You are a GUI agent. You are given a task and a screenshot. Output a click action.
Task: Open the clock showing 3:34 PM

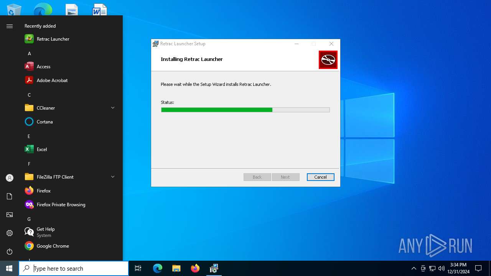click(458, 268)
